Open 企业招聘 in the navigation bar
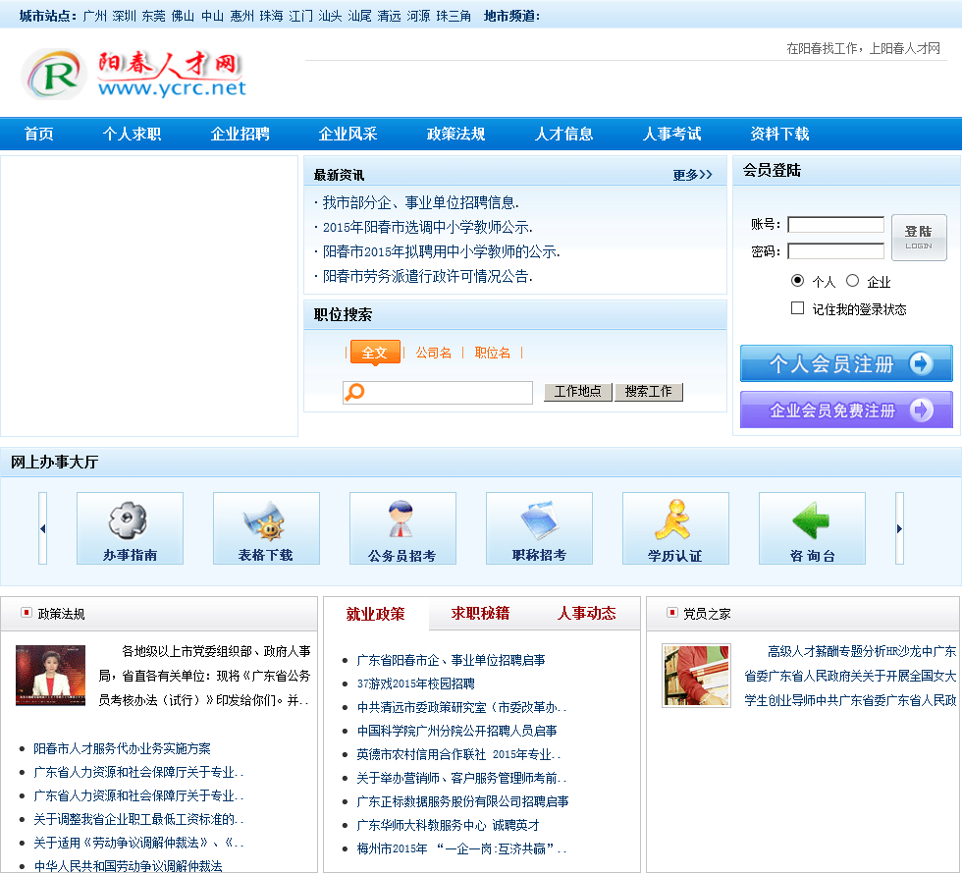Image resolution: width=962 pixels, height=875 pixels. point(240,134)
